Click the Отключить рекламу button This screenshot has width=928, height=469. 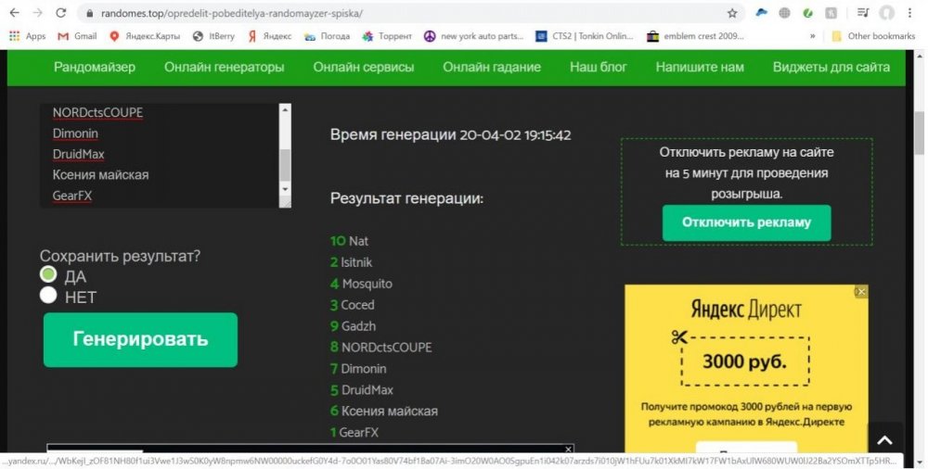point(746,222)
